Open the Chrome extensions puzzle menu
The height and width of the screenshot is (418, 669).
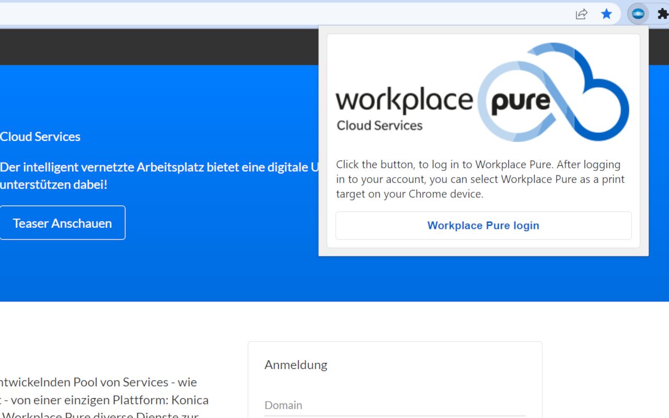click(663, 14)
